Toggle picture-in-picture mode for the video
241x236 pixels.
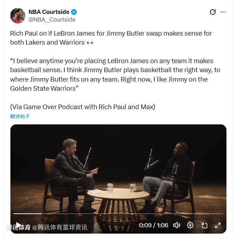point(204,225)
